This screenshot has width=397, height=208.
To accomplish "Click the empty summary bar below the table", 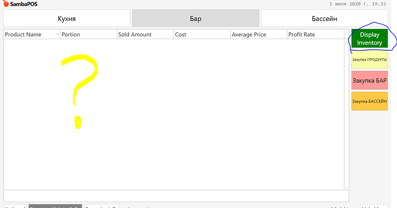I will point(176,196).
